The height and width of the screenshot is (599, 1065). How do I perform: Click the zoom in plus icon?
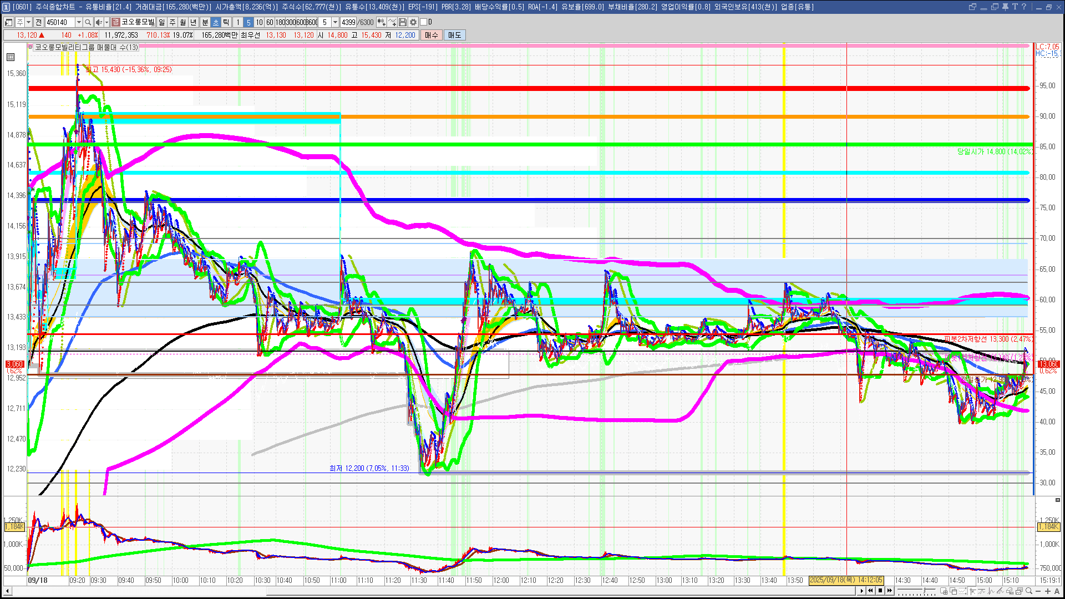tap(1048, 591)
